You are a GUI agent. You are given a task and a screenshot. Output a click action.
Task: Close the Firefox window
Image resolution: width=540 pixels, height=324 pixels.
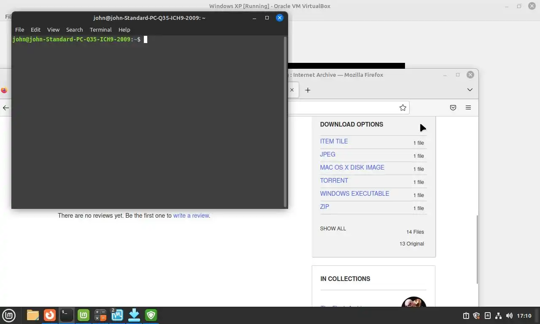[470, 75]
